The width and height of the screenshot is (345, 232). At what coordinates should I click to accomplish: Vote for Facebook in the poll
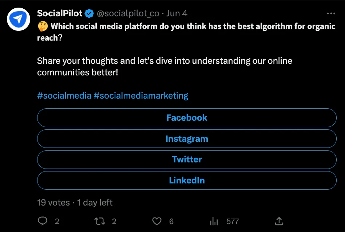187,117
